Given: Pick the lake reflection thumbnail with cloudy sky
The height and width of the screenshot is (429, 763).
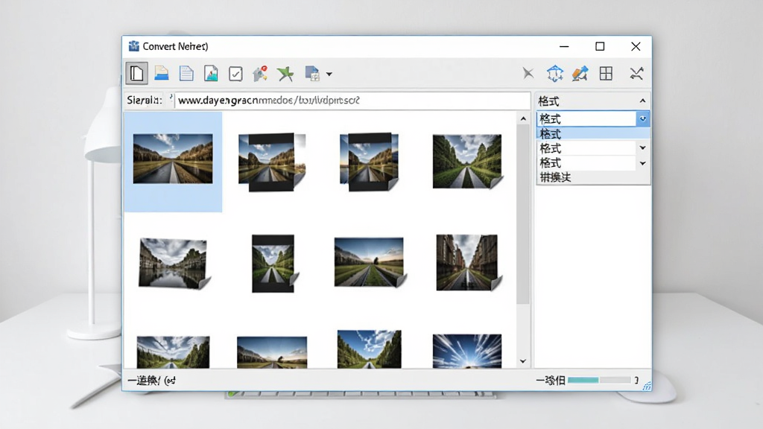Looking at the screenshot, I should [x=173, y=264].
